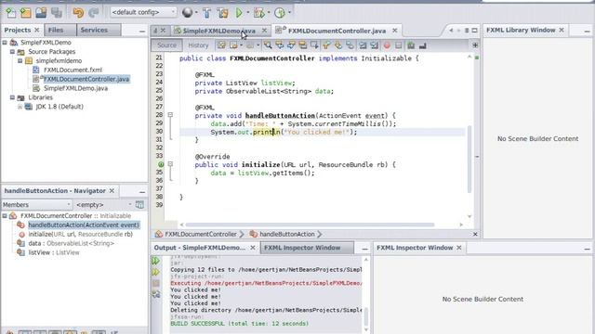Click Stop Macro Recording icon

[399, 45]
